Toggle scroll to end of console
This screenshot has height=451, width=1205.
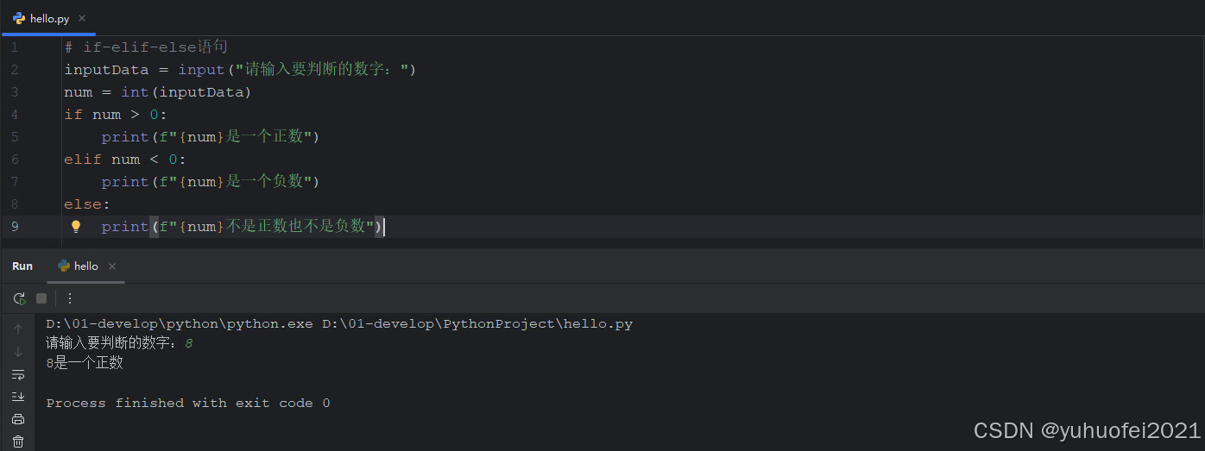point(18,397)
